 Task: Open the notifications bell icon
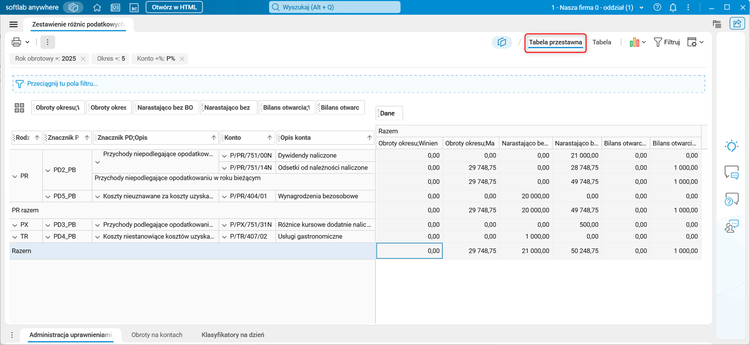673,7
